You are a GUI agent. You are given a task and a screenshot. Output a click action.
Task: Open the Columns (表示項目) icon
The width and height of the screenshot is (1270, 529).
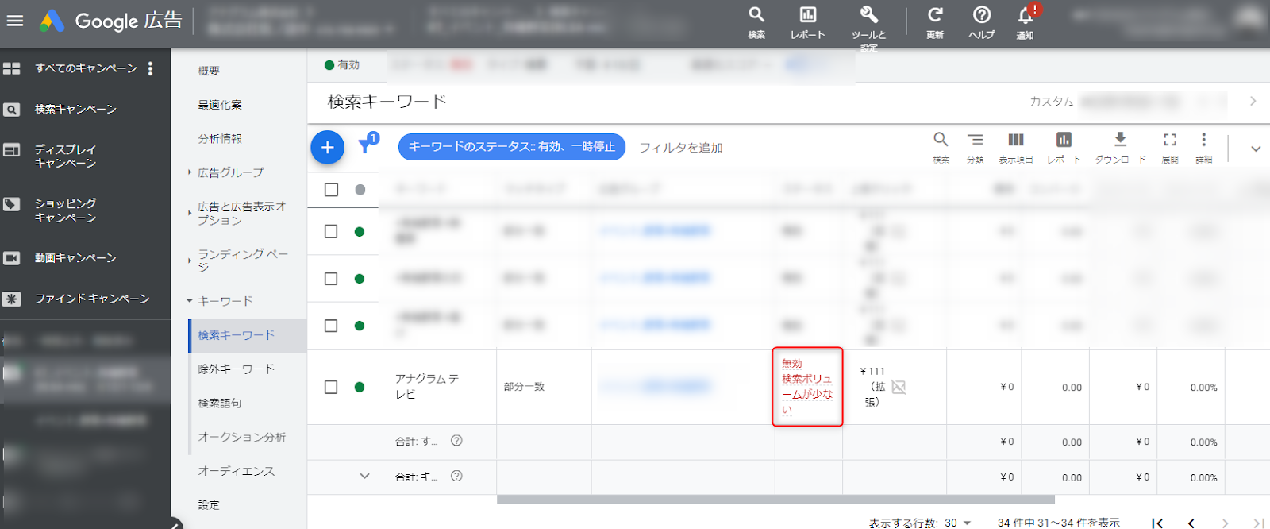[1015, 146]
